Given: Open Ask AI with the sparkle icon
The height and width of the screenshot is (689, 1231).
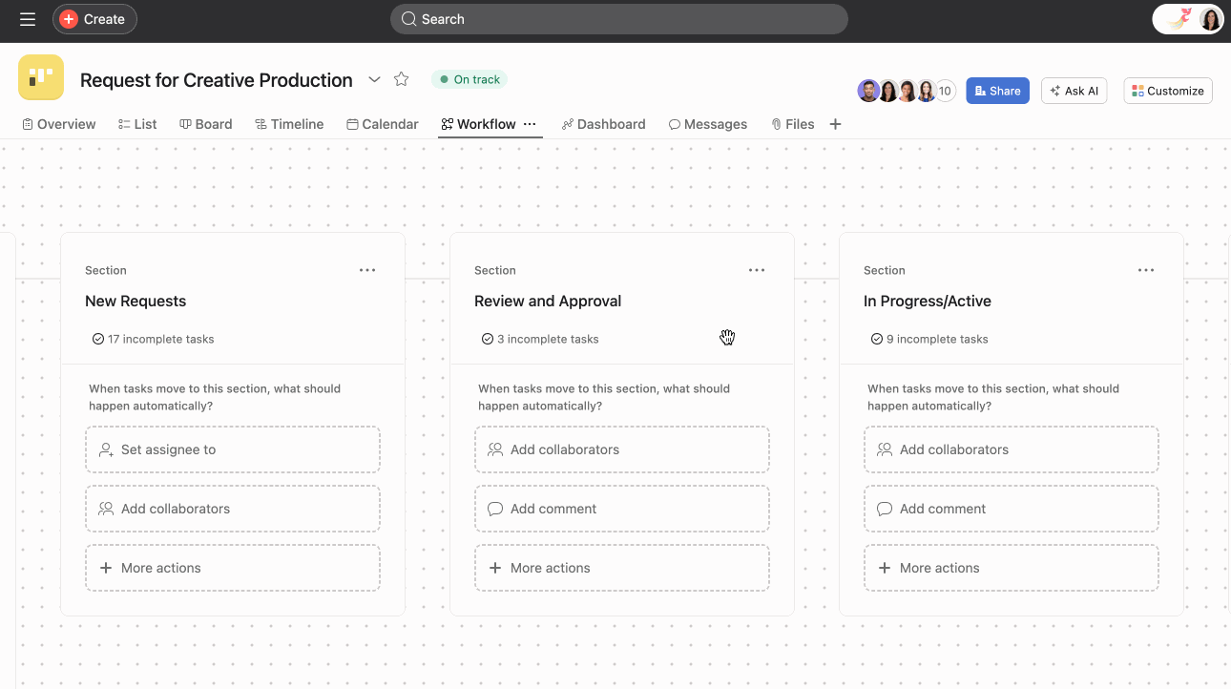Looking at the screenshot, I should point(1074,91).
